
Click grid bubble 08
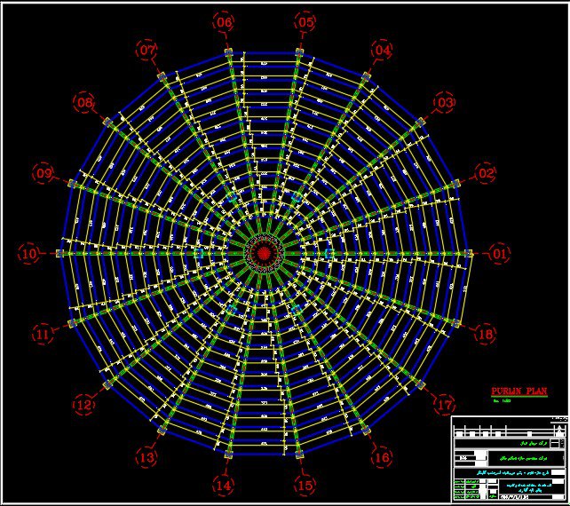(85, 103)
